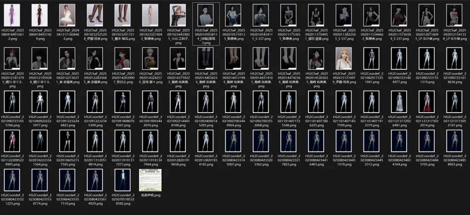
Task: Select thumbnail HS2CoordeF_20210922144438108
Action: [x=178, y=102]
